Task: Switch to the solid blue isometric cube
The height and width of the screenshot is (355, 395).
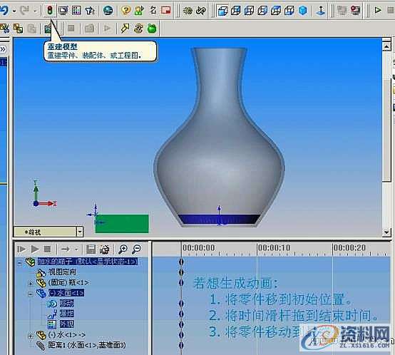Action: pyautogui.click(x=303, y=11)
